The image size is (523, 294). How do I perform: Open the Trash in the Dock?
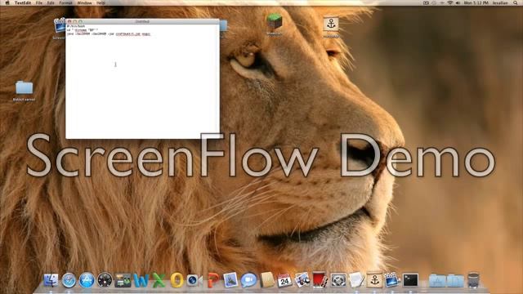point(473,280)
